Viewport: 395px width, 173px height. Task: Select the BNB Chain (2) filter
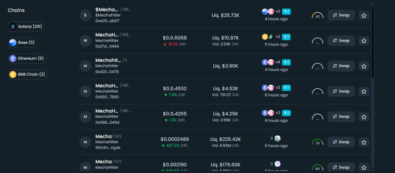pyautogui.click(x=28, y=74)
